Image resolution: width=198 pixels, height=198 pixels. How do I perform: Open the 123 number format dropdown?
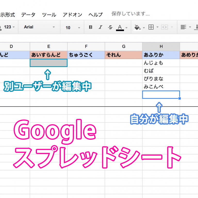9,27
